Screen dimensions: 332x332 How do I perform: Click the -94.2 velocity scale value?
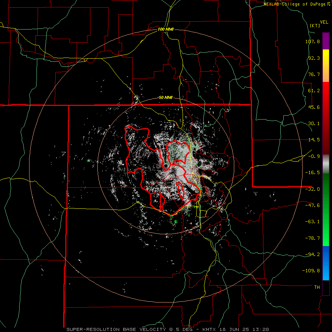point(312,254)
